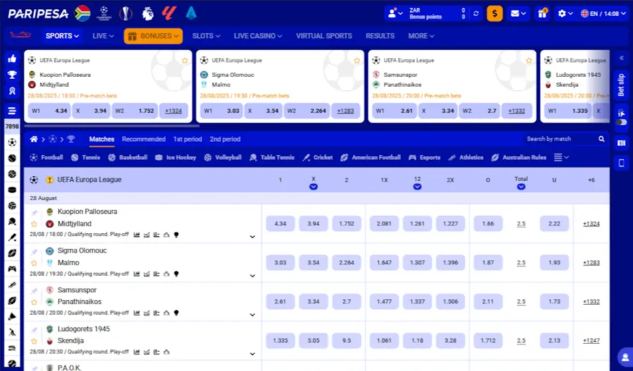Select the basketball icon in left sidebar
Screen dimensions: 633x371
click(x=12, y=174)
